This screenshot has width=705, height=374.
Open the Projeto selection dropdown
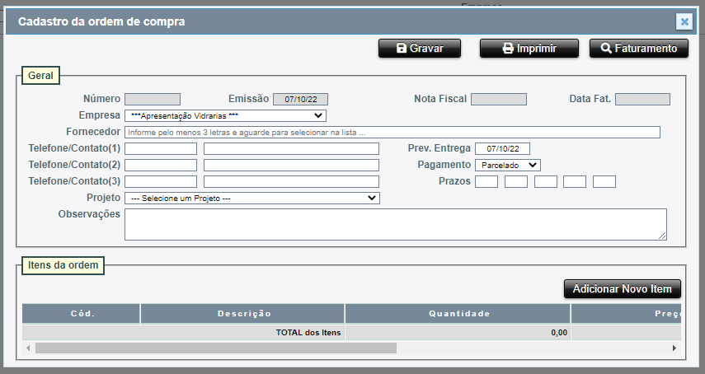[251, 199]
